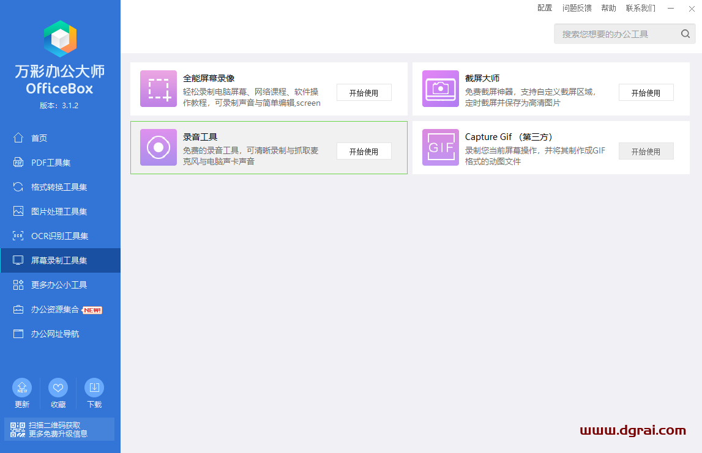Click the QR code icon at bottom

coord(18,430)
